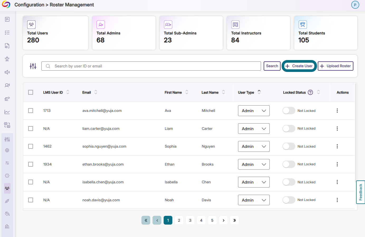Image resolution: width=365 pixels, height=237 pixels.
Task: Open the institution building sidebar icon
Action: click(x=7, y=226)
